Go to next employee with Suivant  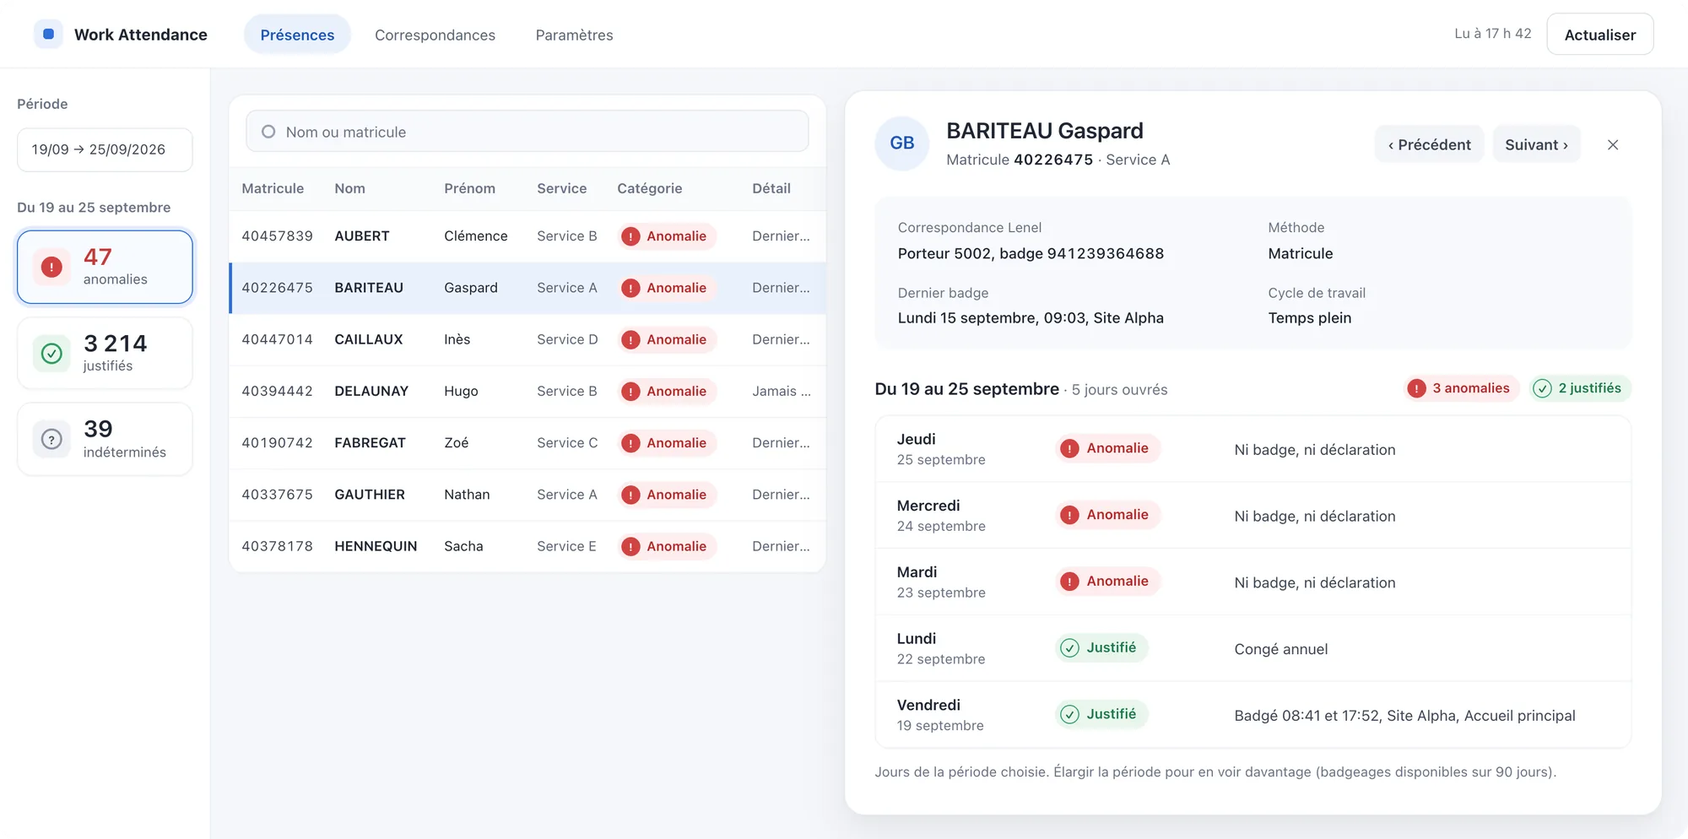[1536, 144]
